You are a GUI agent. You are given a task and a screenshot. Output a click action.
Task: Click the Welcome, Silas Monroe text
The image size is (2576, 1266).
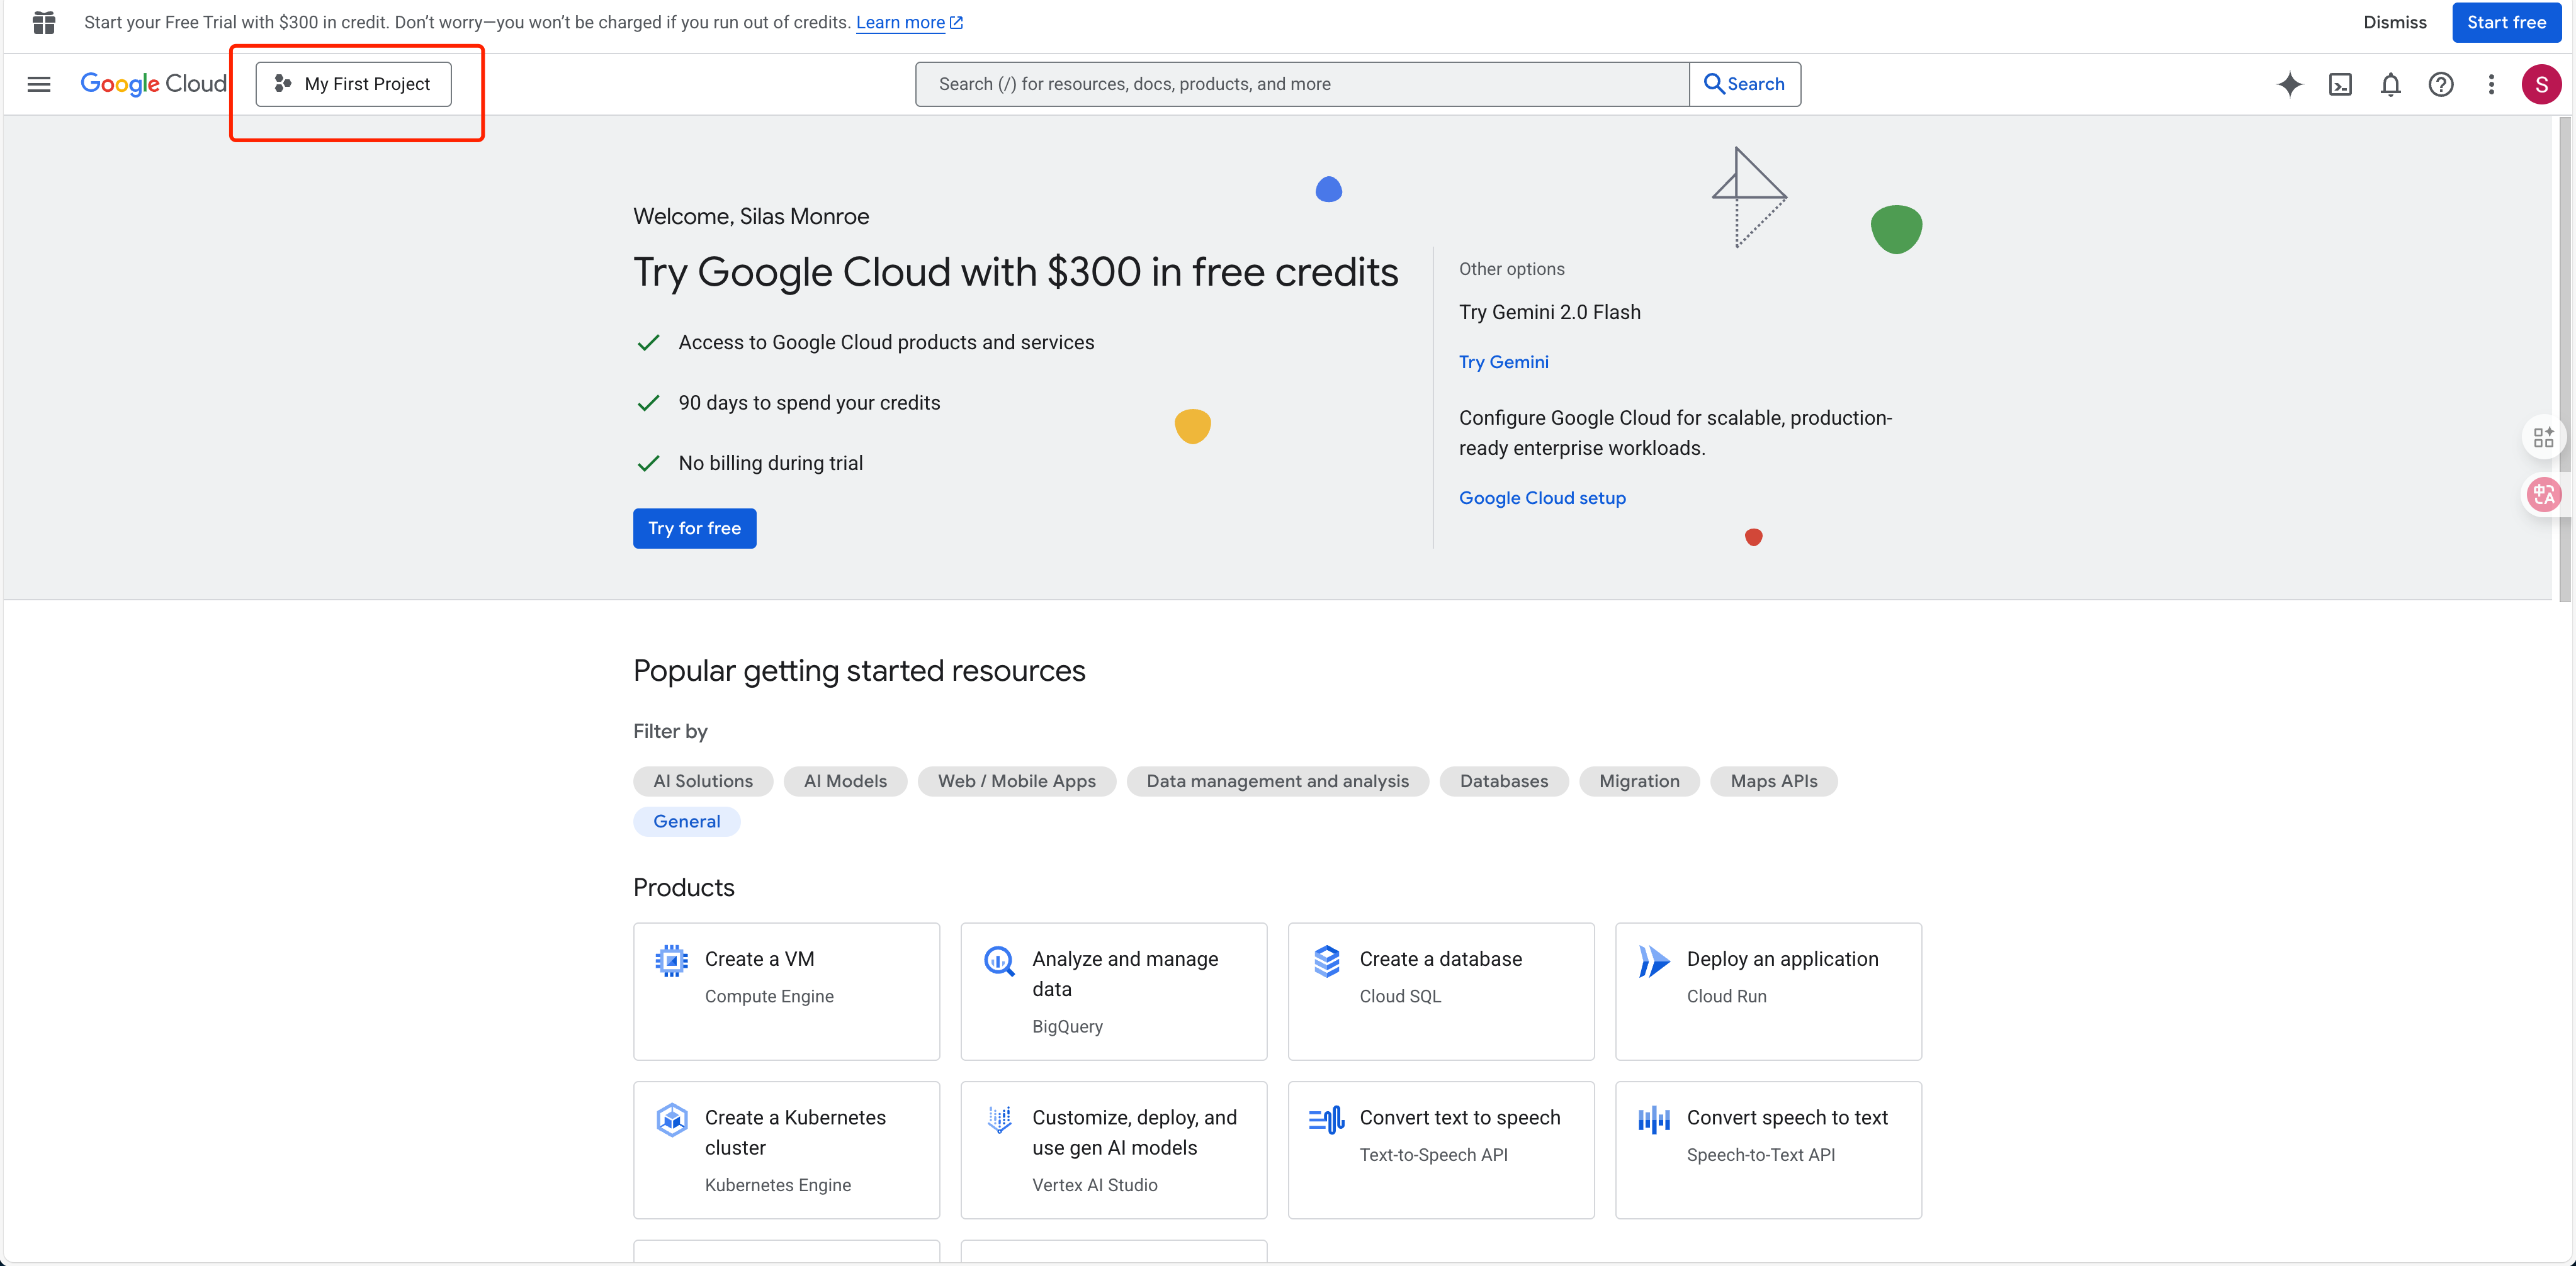coord(751,216)
